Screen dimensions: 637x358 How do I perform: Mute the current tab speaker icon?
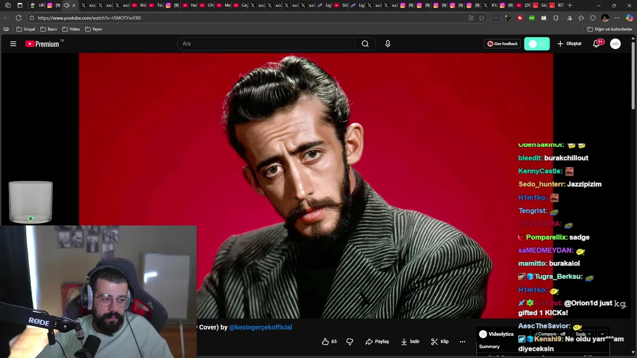click(66, 5)
